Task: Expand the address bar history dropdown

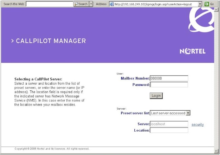Action: 200,4
